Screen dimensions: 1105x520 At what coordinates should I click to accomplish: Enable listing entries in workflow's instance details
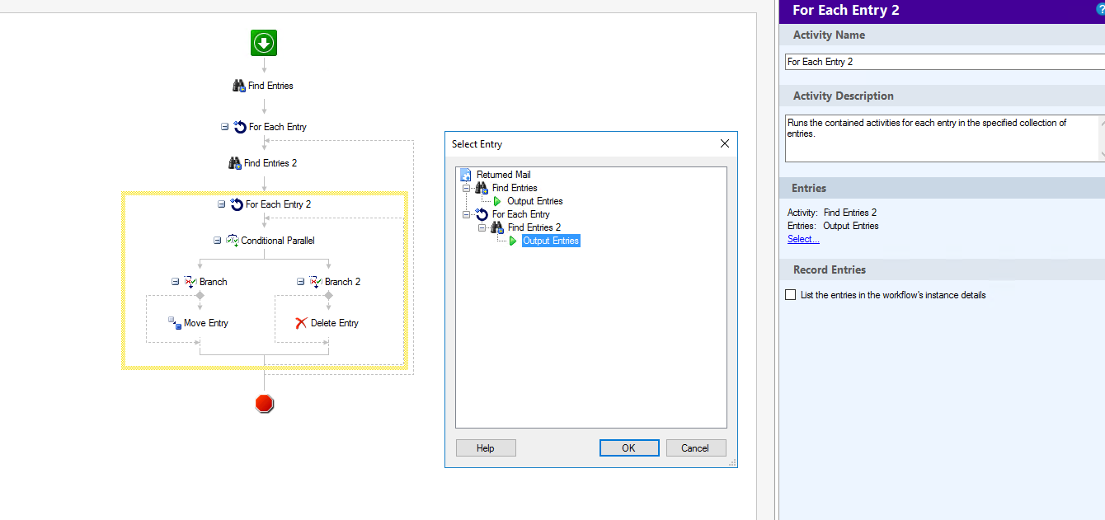[791, 295]
